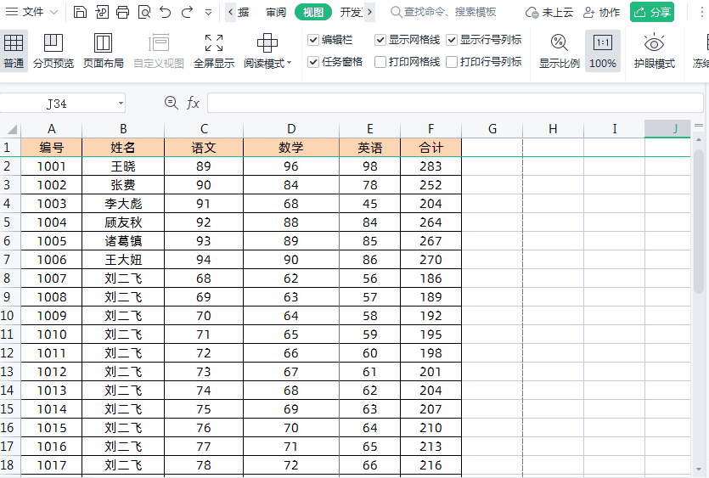This screenshot has height=478, width=709.
Task: Click the cell with 诸葛镇
Action: click(123, 241)
